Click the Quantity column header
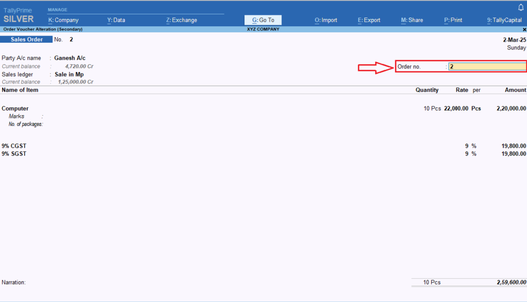This screenshot has width=527, height=302. [x=427, y=90]
